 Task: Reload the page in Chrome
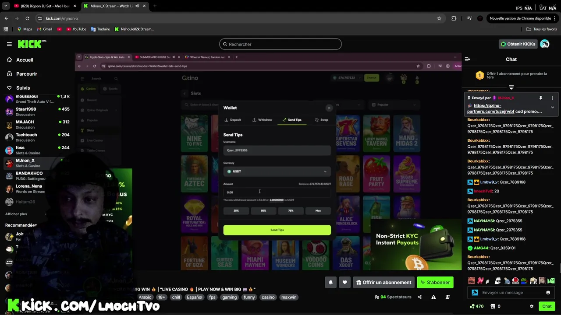[x=27, y=18]
